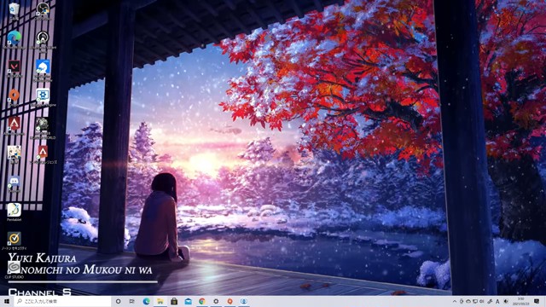Screen dimensions: 546x307
Task: Select the Norton Security desktop shortcut
Action: [14, 240]
